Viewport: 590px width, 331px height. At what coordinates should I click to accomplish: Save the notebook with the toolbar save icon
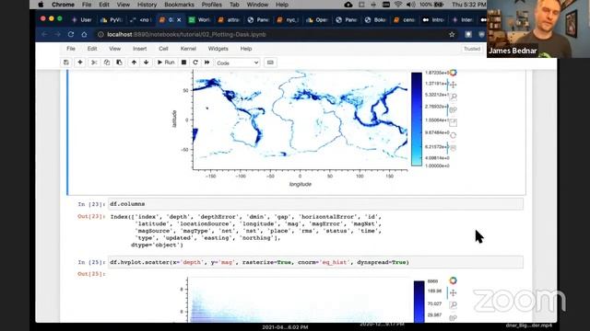[x=66, y=63]
